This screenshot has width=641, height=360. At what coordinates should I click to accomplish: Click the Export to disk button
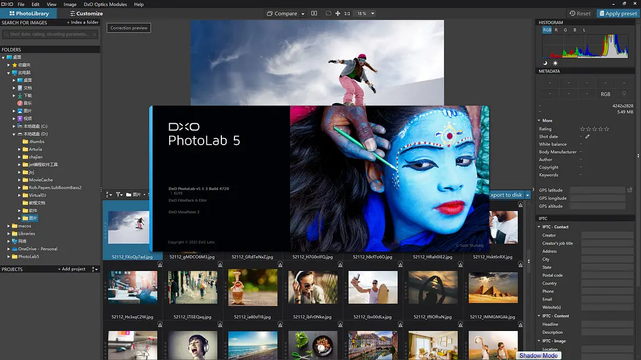[506, 195]
